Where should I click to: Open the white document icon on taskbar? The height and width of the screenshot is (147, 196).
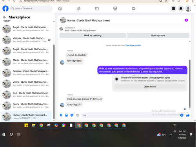[x=71, y=125]
